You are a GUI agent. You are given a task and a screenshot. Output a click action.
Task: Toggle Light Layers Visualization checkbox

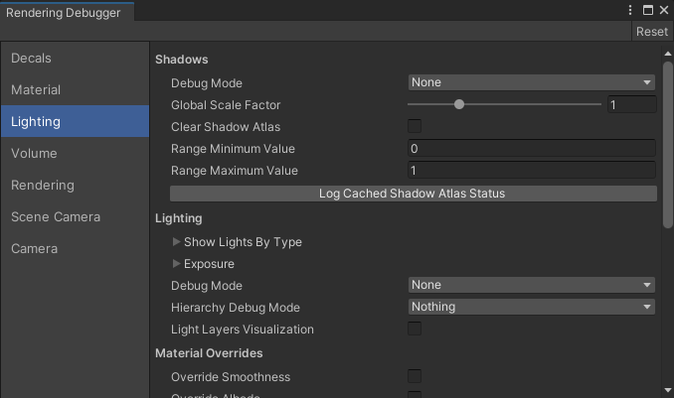pyautogui.click(x=415, y=329)
